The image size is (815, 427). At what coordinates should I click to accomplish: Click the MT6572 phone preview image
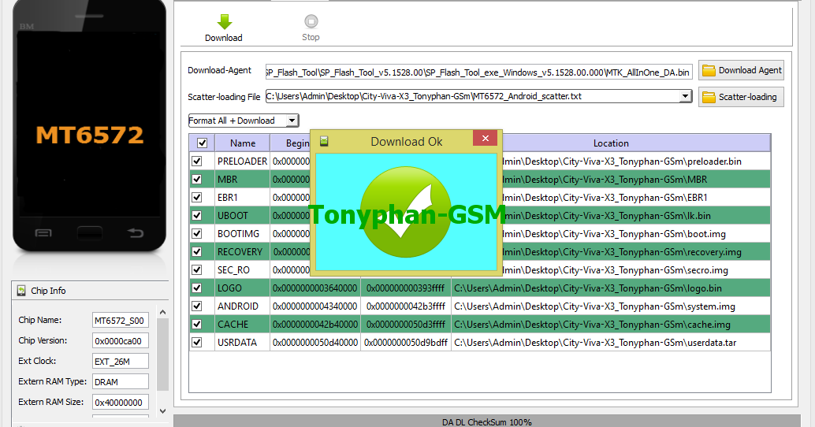click(x=89, y=126)
